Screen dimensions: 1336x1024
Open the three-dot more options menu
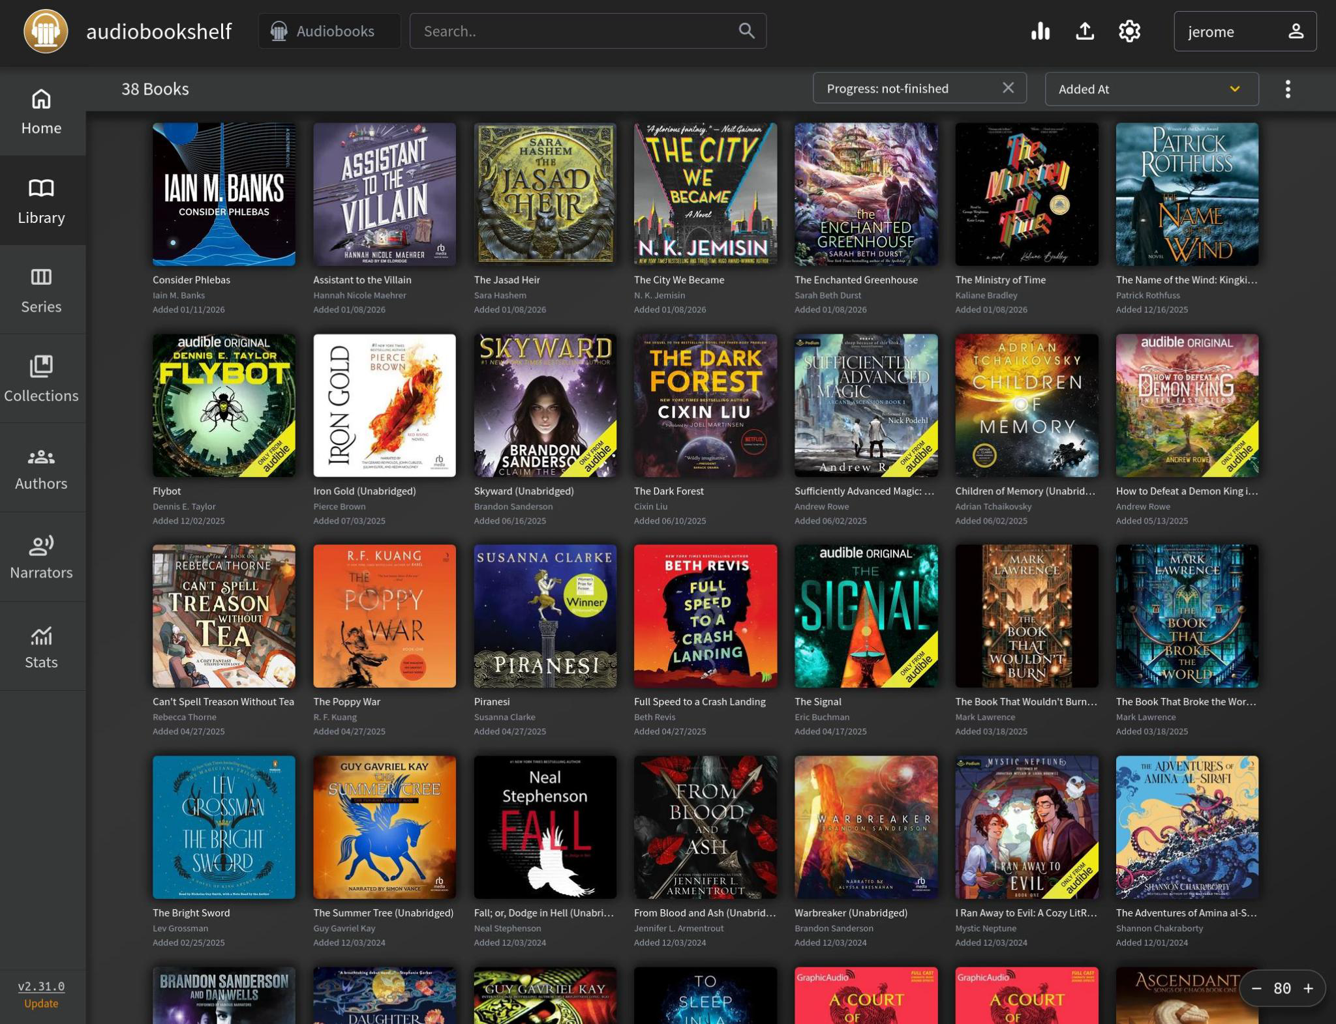[1287, 89]
